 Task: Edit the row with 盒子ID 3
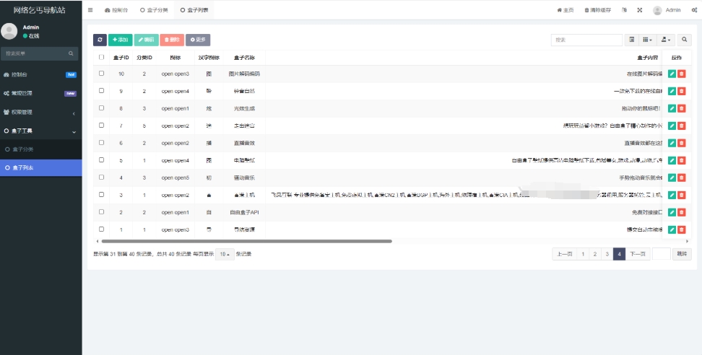pyautogui.click(x=672, y=196)
